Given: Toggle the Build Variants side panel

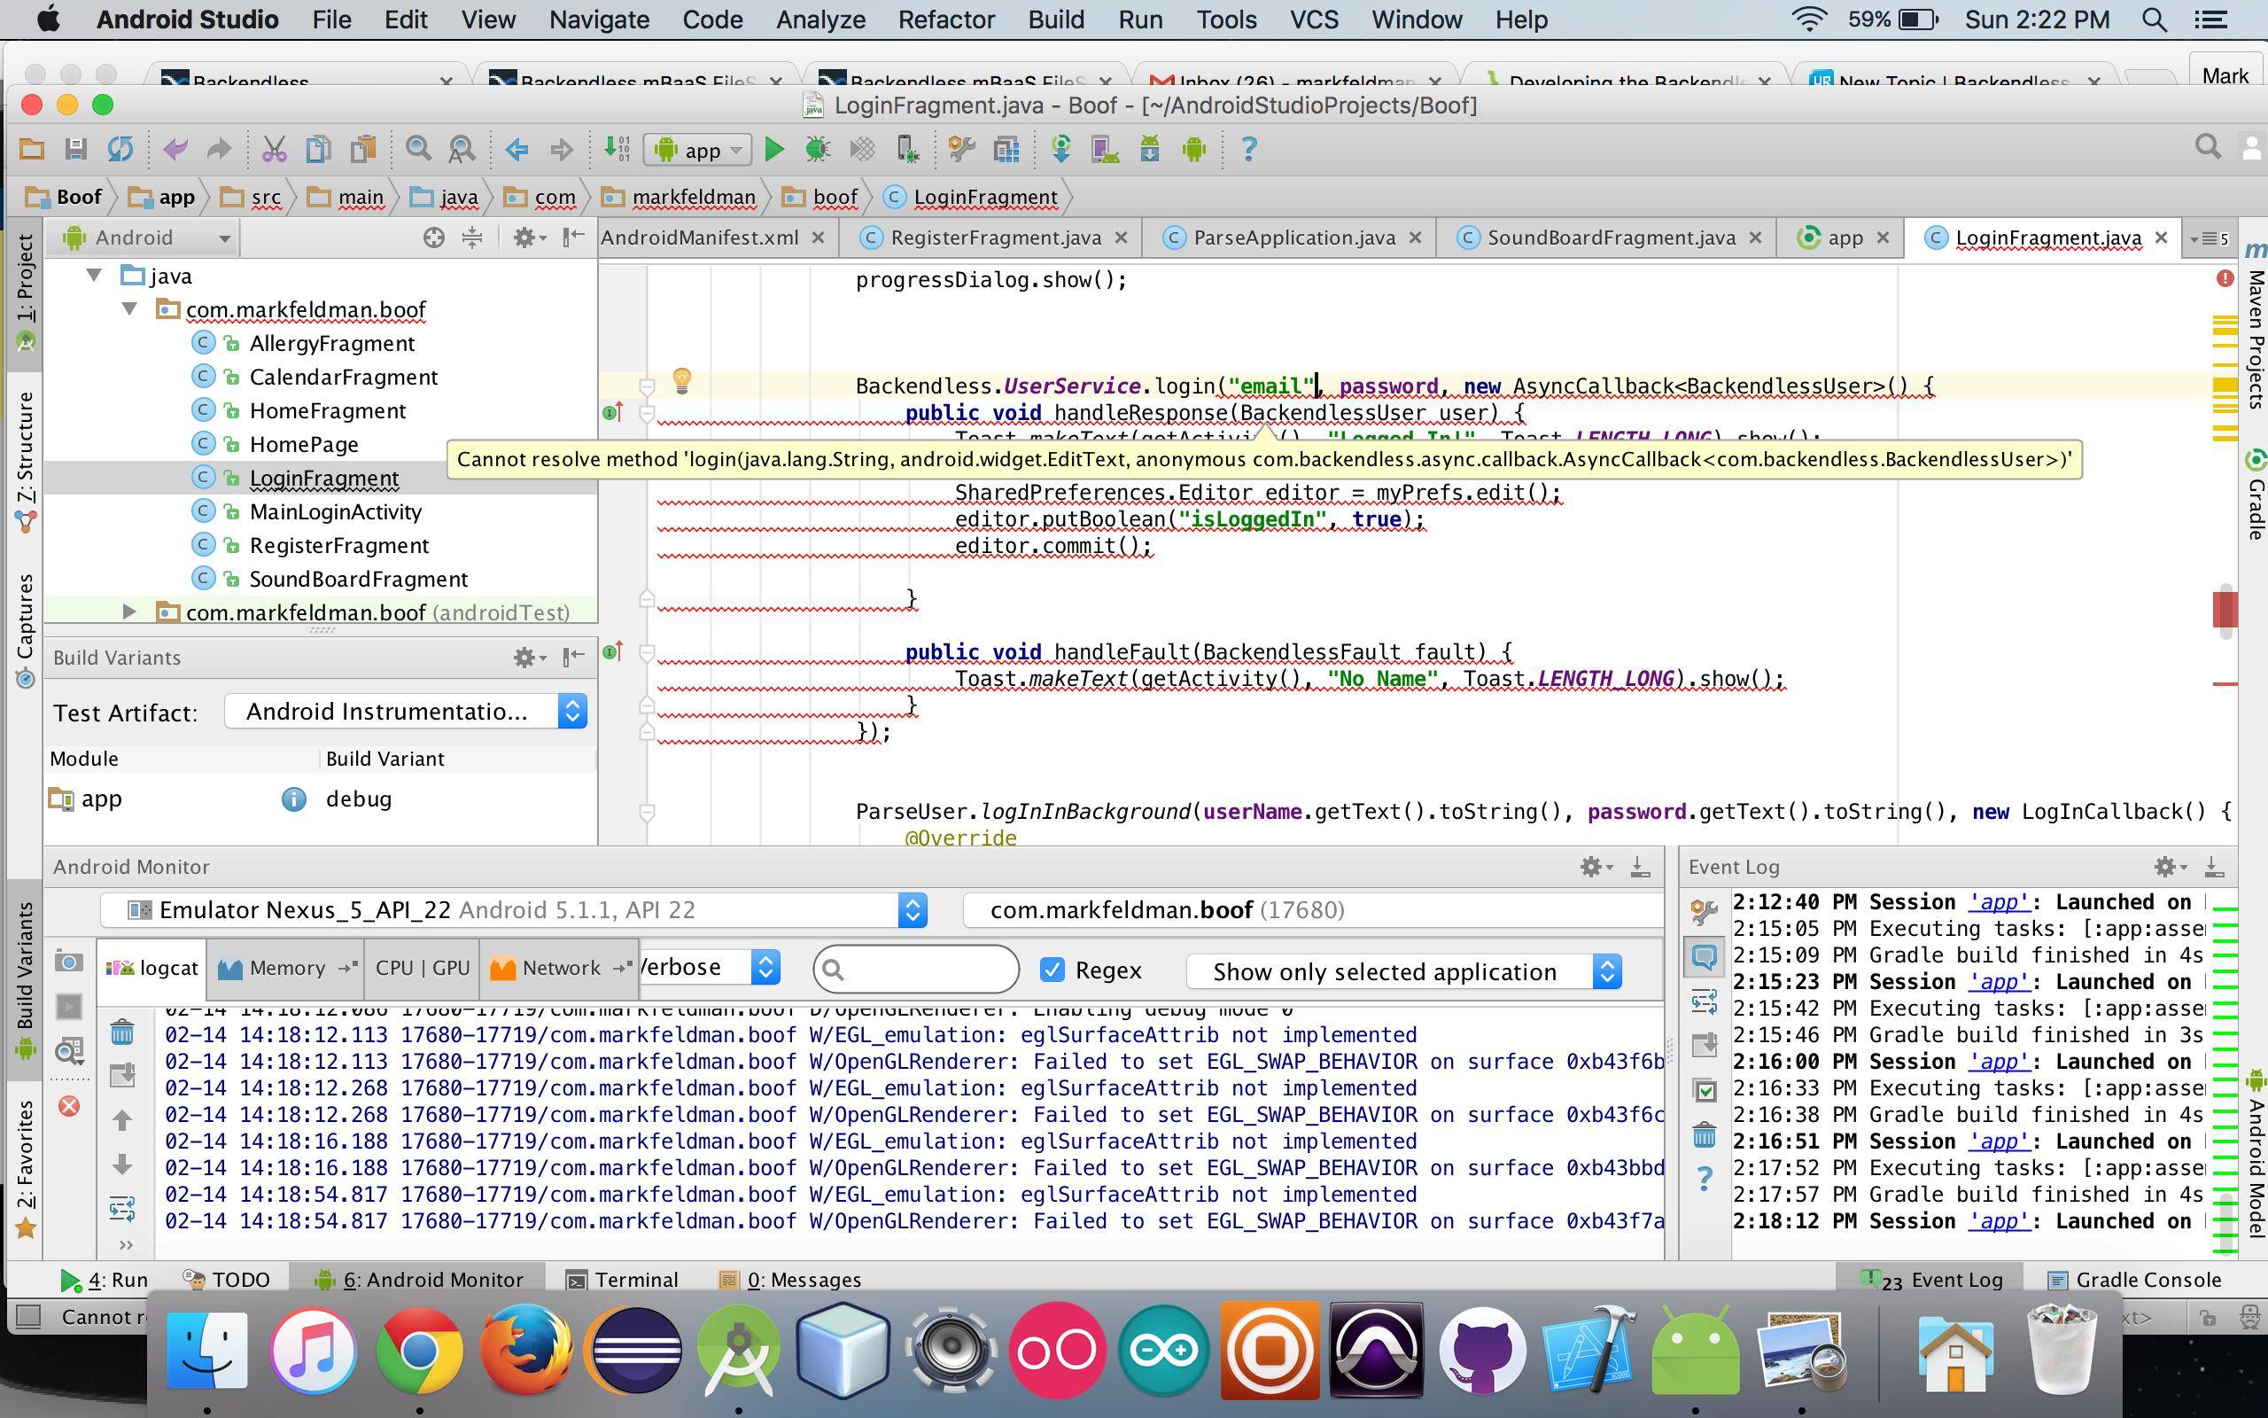Looking at the screenshot, I should point(26,966).
